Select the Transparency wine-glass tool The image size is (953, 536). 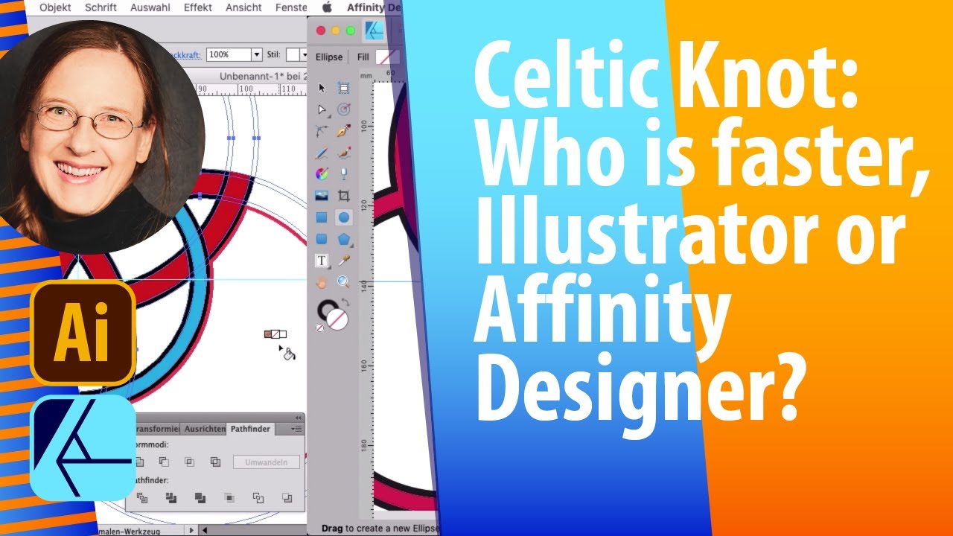pos(343,174)
